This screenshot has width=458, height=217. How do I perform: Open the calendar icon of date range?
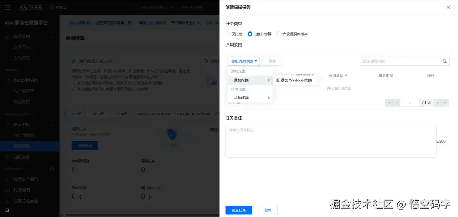pos(217,114)
